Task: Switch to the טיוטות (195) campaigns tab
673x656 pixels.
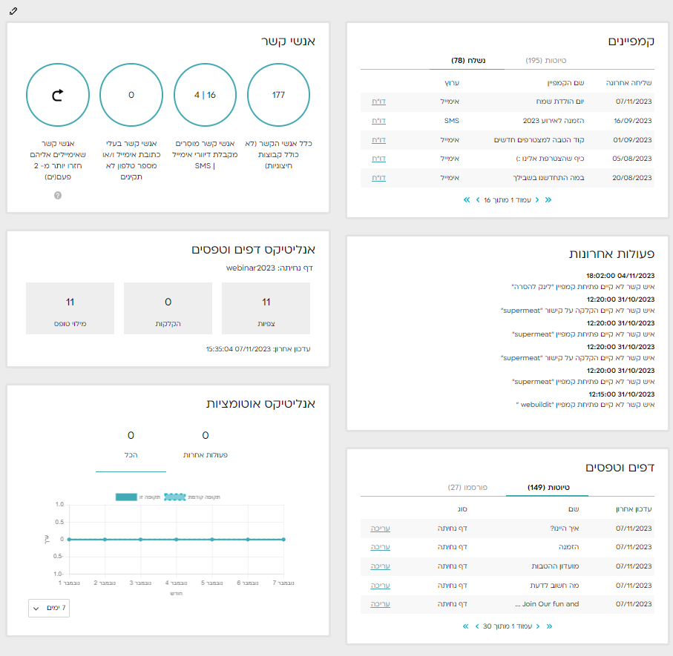Action: tap(546, 61)
